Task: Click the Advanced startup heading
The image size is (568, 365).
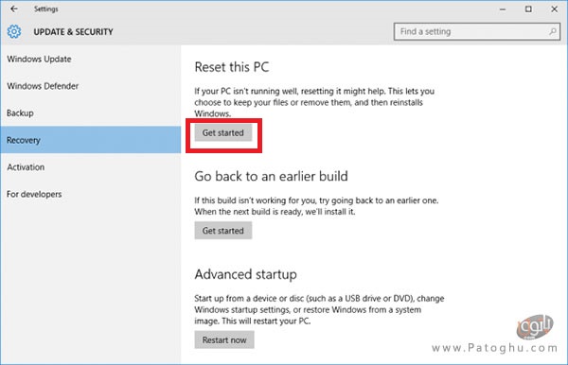Action: click(x=245, y=274)
